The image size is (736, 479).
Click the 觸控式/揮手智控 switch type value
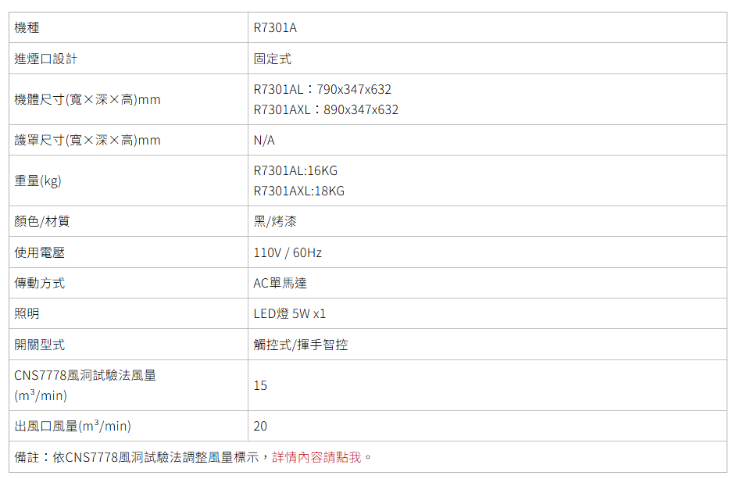pos(301,345)
